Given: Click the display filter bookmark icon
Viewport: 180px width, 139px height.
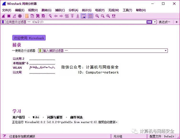Looking at the screenshot, I should pyautogui.click(x=3, y=22).
